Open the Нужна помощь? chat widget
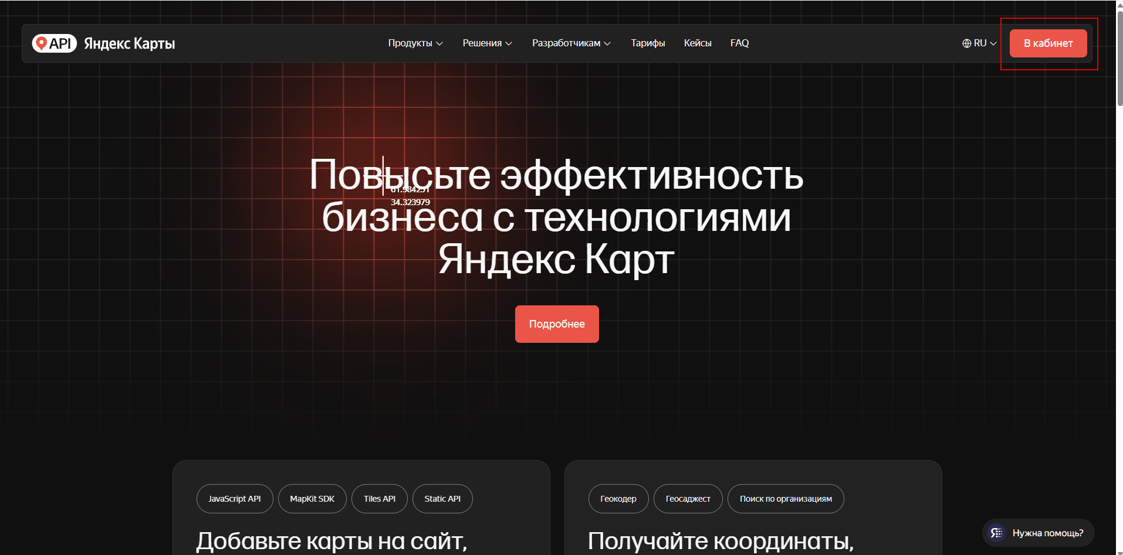Viewport: 1123px width, 555px height. tap(1038, 533)
